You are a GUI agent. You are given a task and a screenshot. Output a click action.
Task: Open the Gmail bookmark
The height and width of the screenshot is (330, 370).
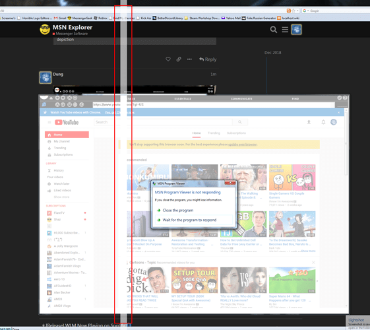60,18
